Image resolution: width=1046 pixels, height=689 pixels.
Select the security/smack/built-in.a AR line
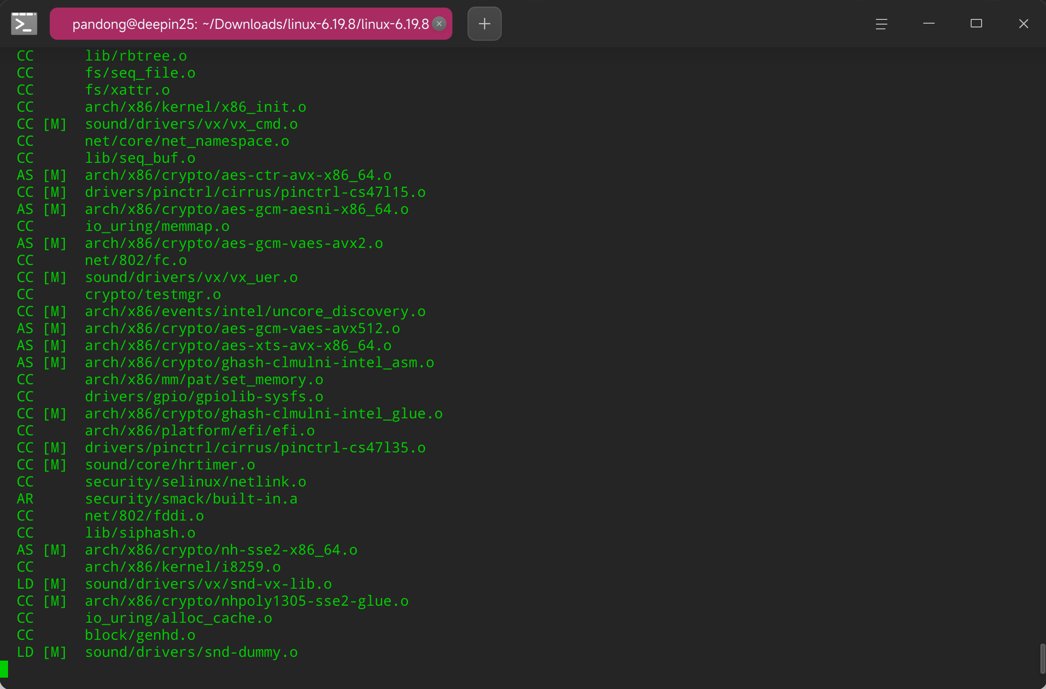click(x=191, y=498)
